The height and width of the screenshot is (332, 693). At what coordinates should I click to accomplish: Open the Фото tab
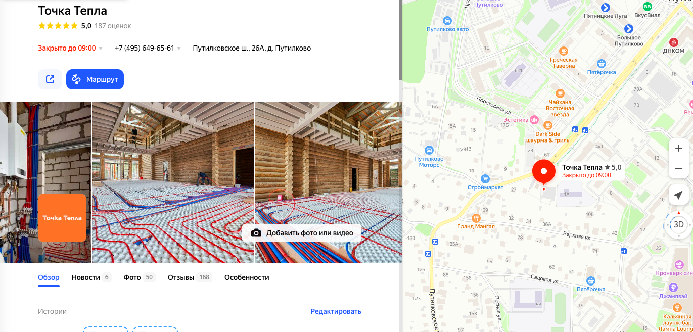tap(139, 277)
